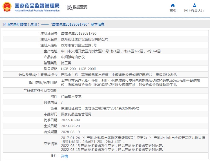Click the 首页 label

point(173,11)
